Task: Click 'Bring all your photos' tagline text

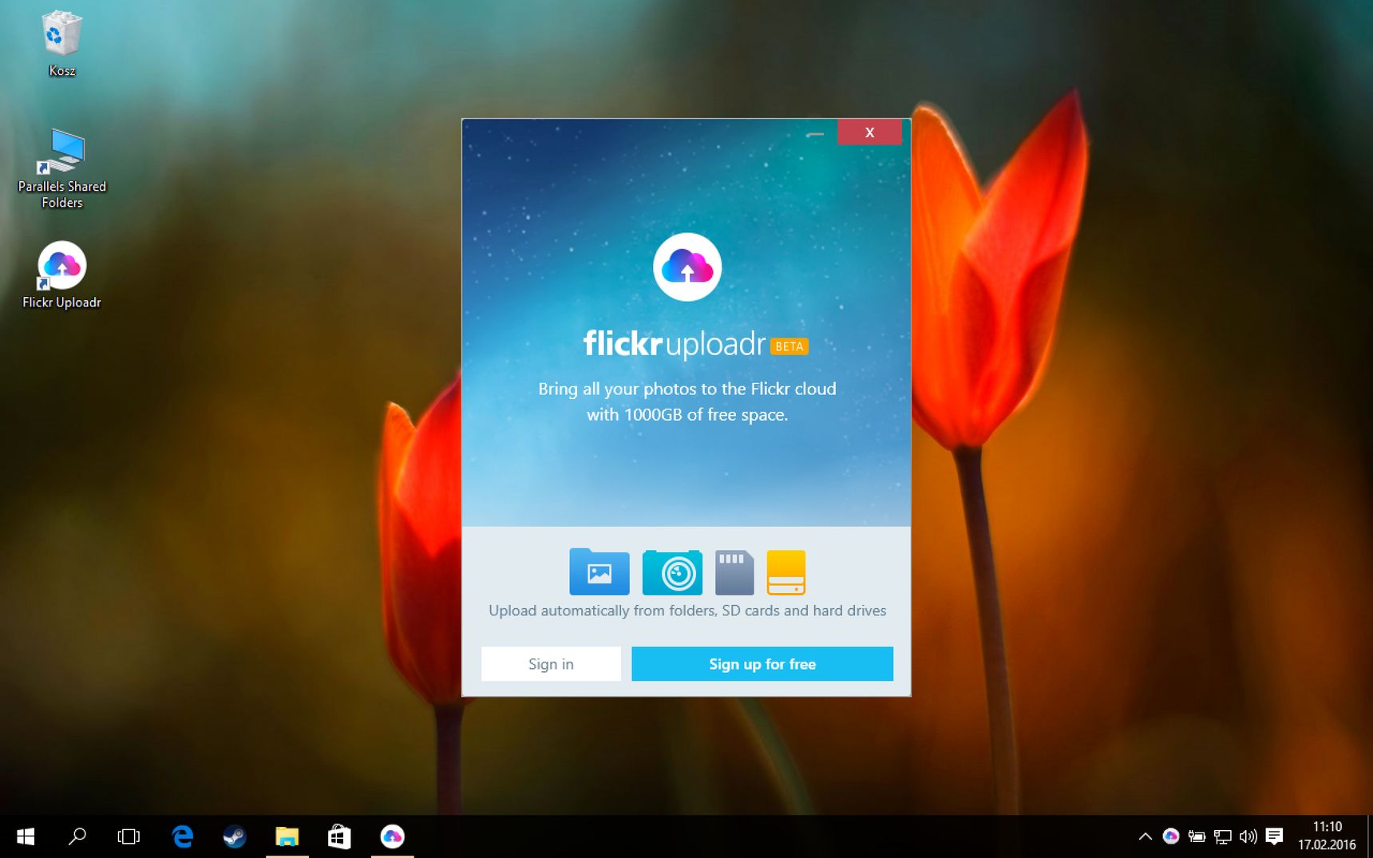Action: pos(687,401)
